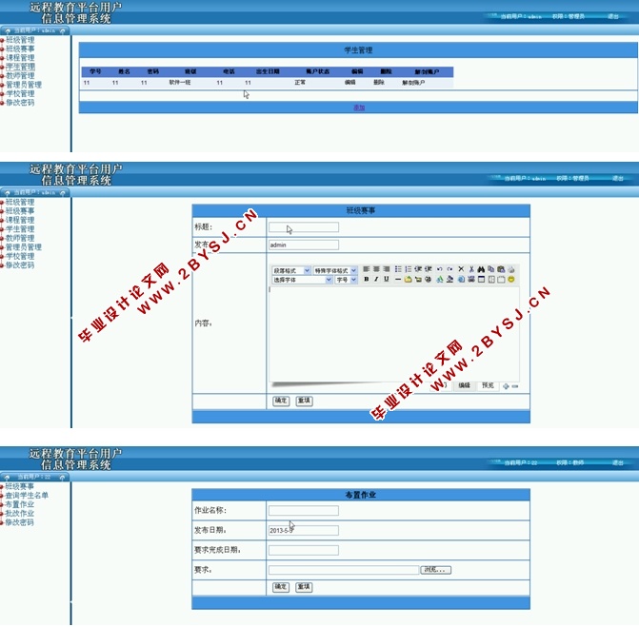
Task: Click the text color icon in the editor
Action: tap(439, 280)
